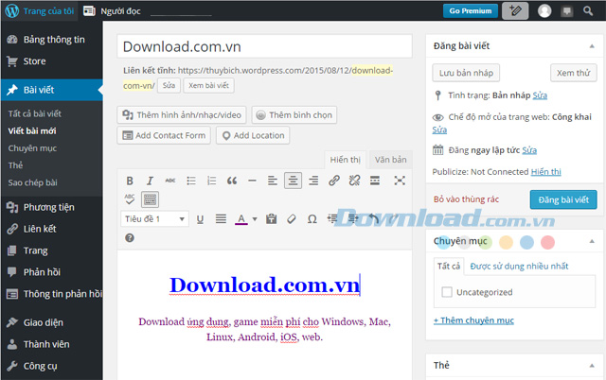Switch editor to fullscreen mode
The width and height of the screenshot is (606, 380).
click(x=400, y=181)
